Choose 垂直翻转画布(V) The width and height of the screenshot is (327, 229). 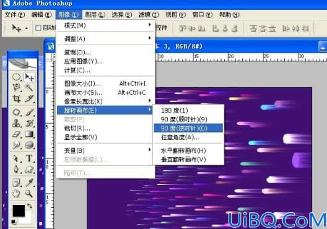tap(188, 160)
